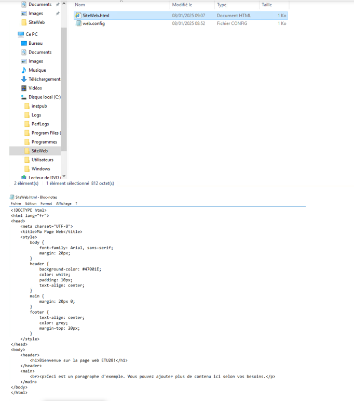
Task: Click the Utilisateurs folder icon
Action: (x=27, y=160)
